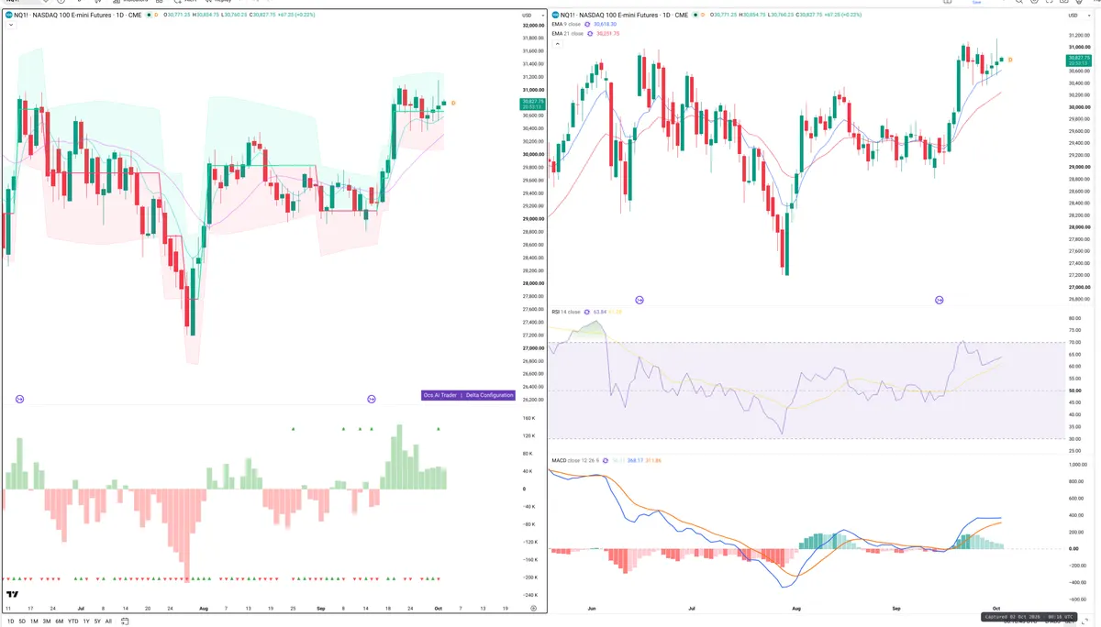
Task: Select the 1D time range button
Action: pos(11,621)
